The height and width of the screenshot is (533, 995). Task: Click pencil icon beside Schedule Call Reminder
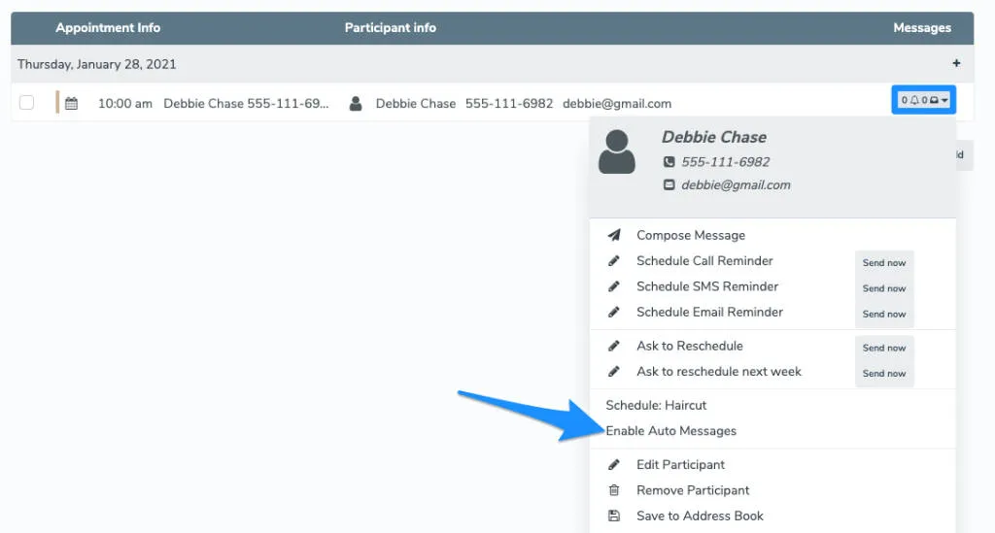coord(614,260)
